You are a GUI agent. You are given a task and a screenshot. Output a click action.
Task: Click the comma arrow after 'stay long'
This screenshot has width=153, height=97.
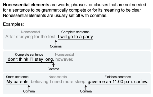pyautogui.click(x=53, y=65)
